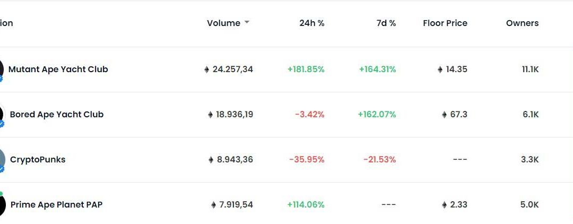Image resolution: width=573 pixels, height=224 pixels.
Task: Click the Volume sort arrow
Action: [247, 23]
